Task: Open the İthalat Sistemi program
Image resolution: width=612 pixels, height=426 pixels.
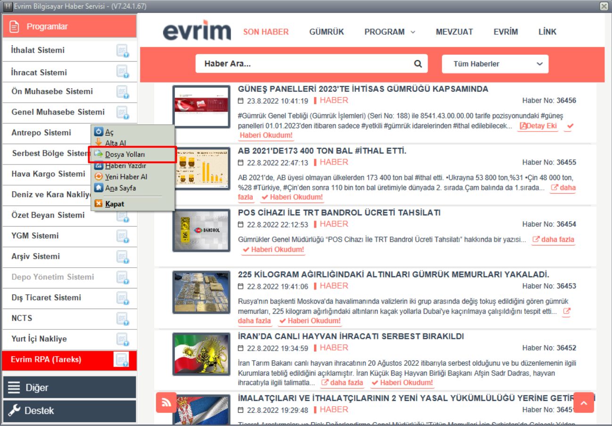Action: tap(38, 50)
